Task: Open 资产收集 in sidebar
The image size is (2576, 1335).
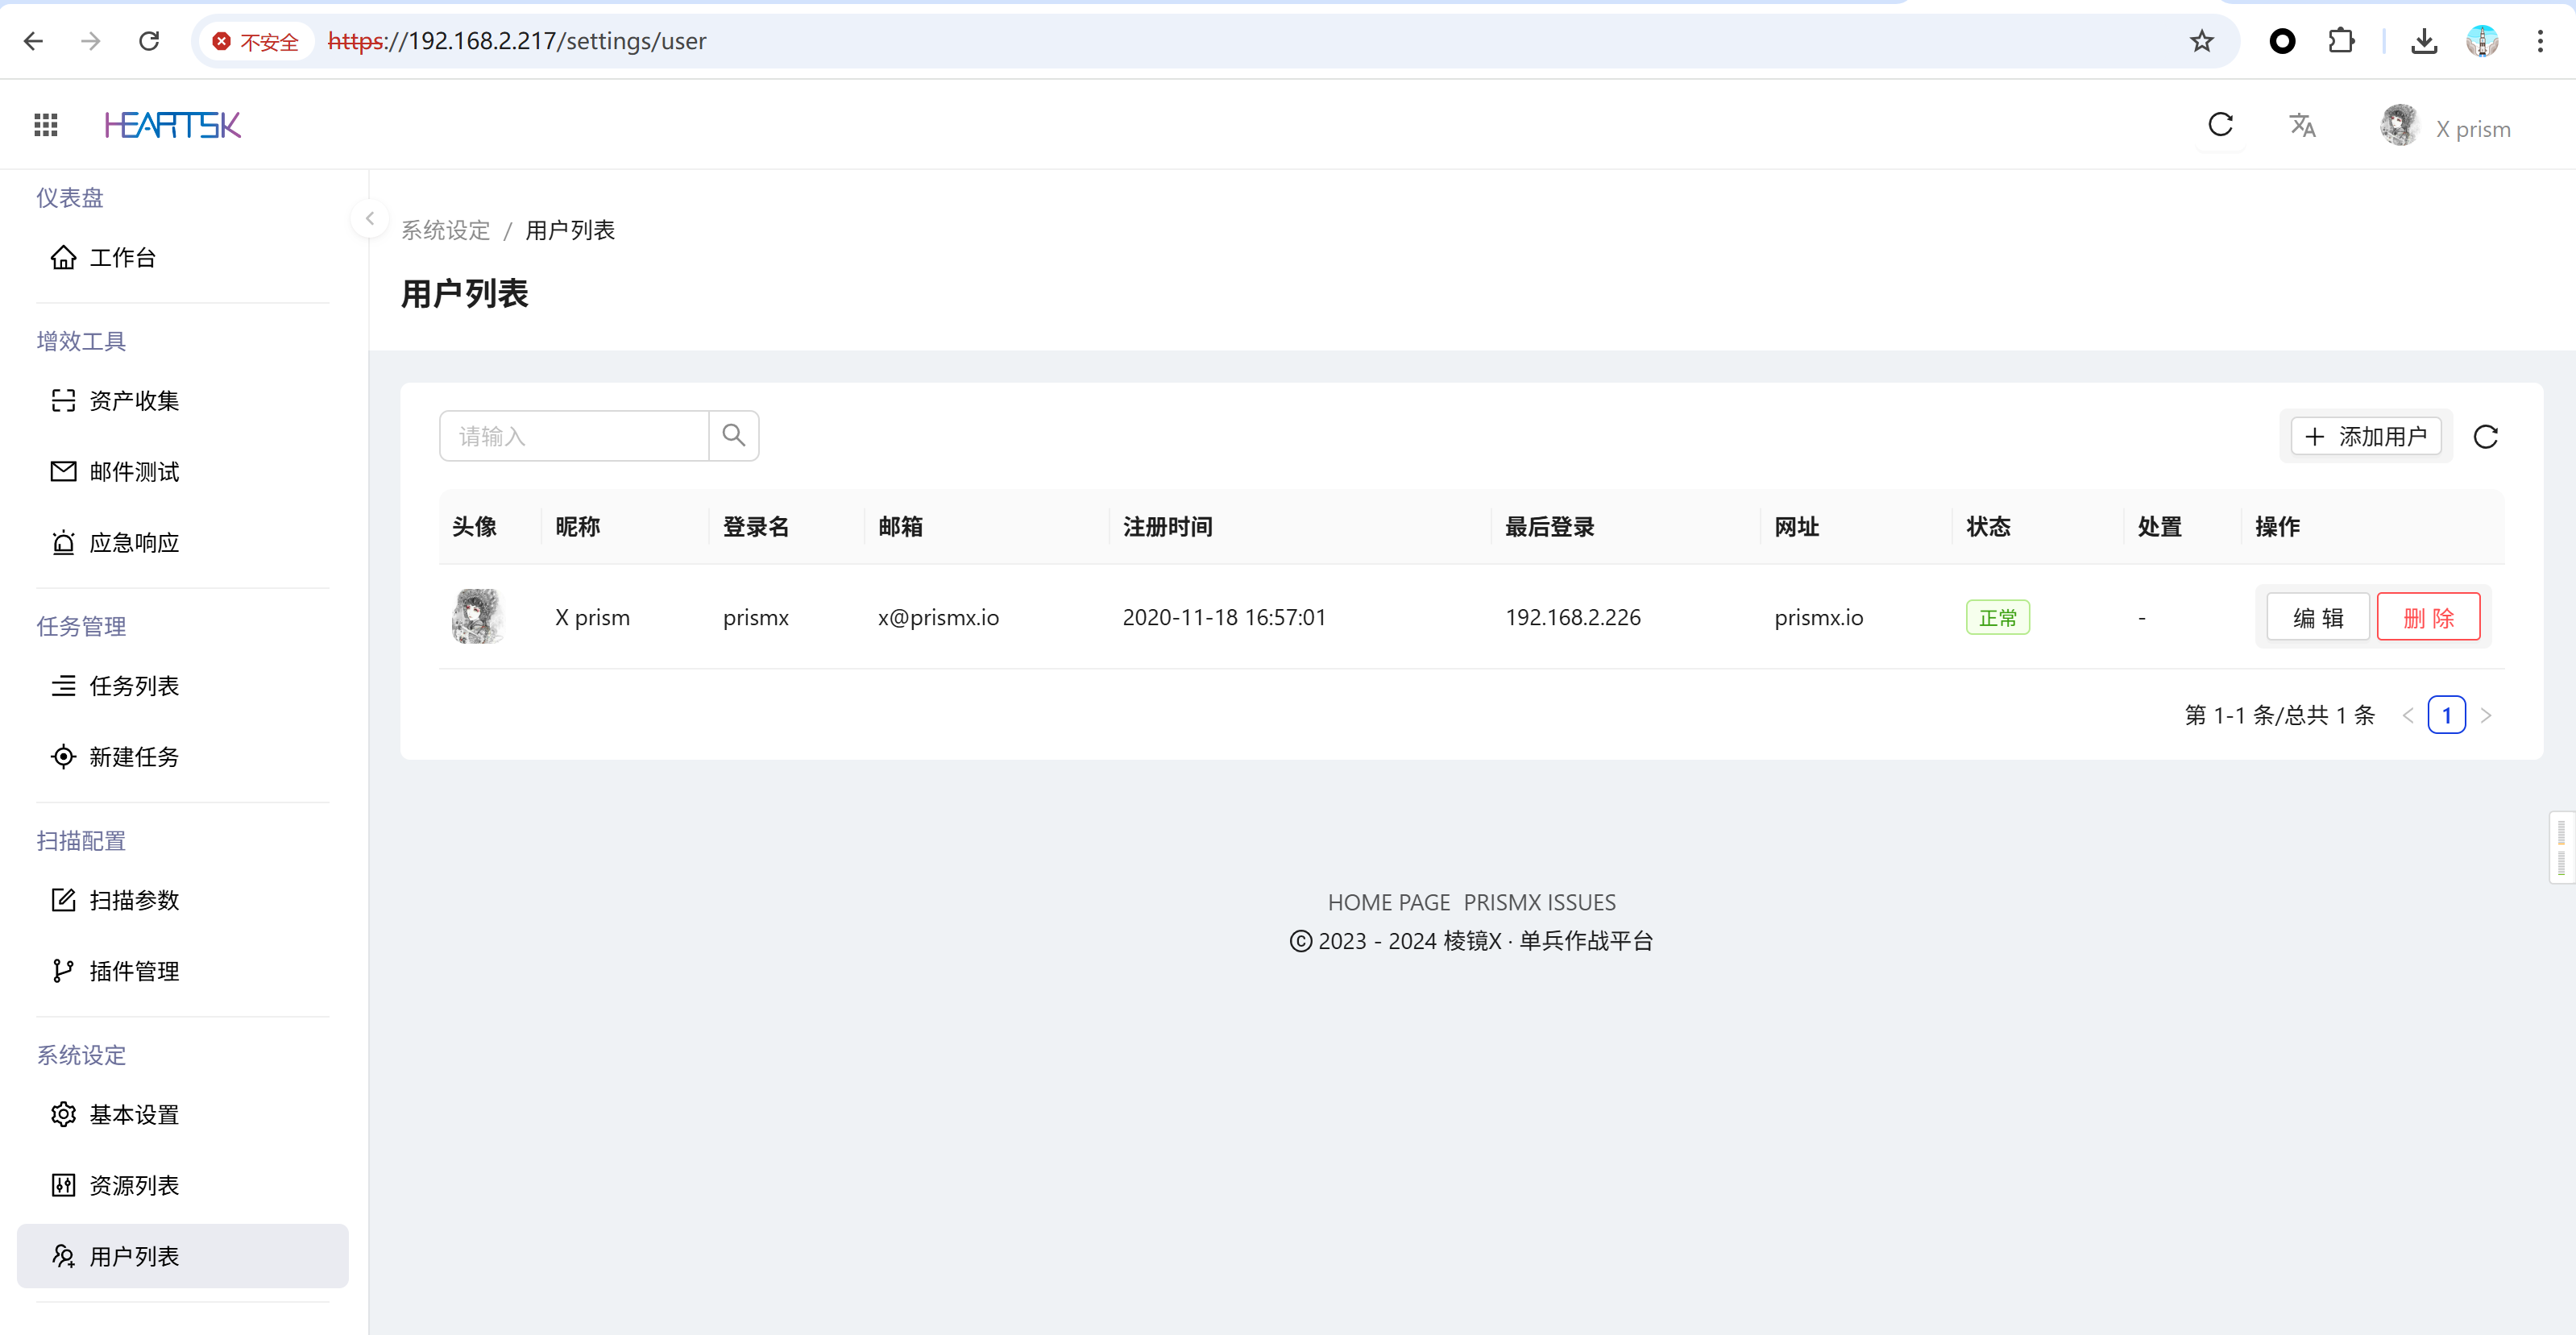Action: 134,401
